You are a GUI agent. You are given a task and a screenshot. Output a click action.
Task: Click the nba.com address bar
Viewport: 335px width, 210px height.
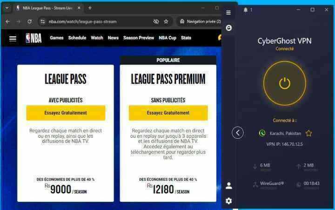pyautogui.click(x=94, y=21)
